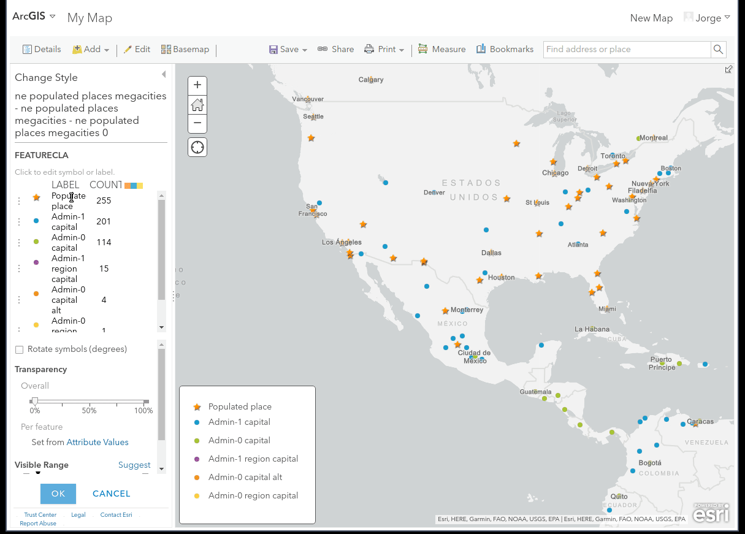Click the New Map link
745x534 pixels.
tap(651, 18)
